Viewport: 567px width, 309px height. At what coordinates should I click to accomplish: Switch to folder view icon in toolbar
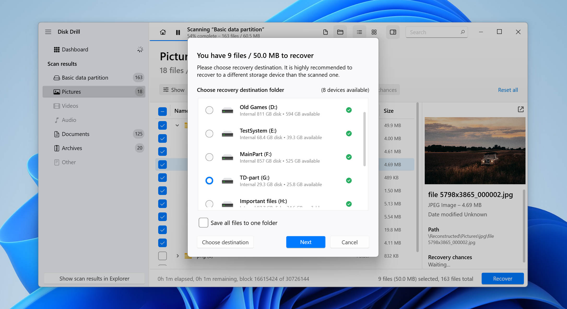coord(340,32)
